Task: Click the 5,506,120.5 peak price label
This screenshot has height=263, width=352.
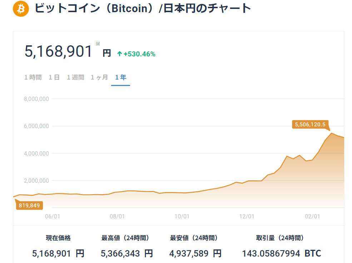Action: (310, 124)
